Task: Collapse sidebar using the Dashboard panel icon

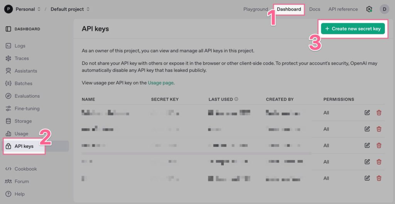Action: click(8, 29)
